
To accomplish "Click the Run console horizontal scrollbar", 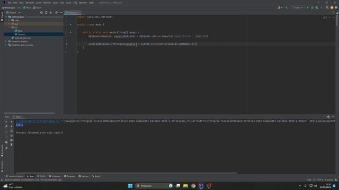I will tap(127, 173).
